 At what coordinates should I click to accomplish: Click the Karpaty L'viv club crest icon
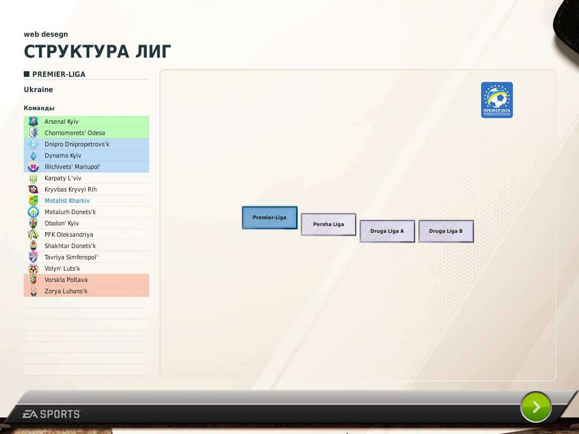coord(33,178)
